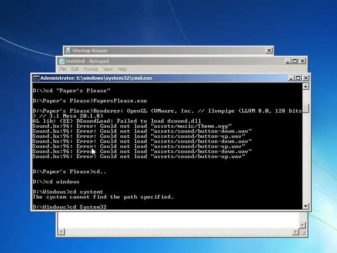Screen dimensions: 337x253
Task: Close the Administrator cmd.exe window
Action: pyautogui.click(x=306, y=78)
